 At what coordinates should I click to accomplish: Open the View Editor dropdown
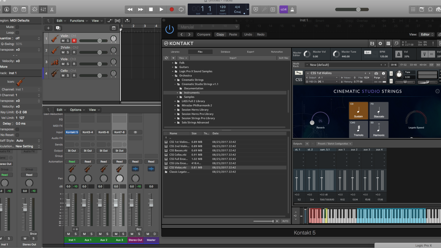tap(426, 34)
